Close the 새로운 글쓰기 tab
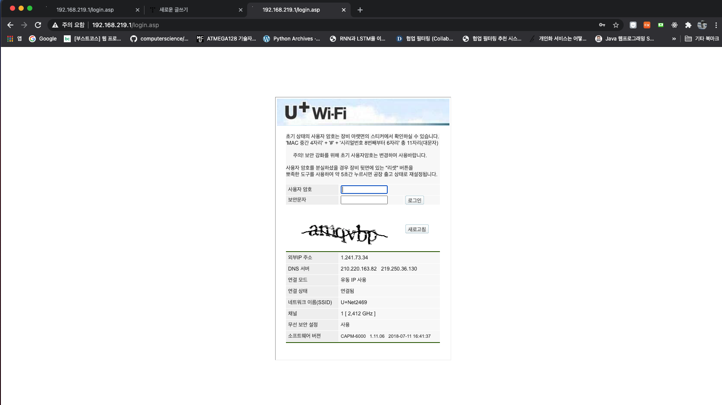Image resolution: width=722 pixels, height=405 pixels. 241,10
